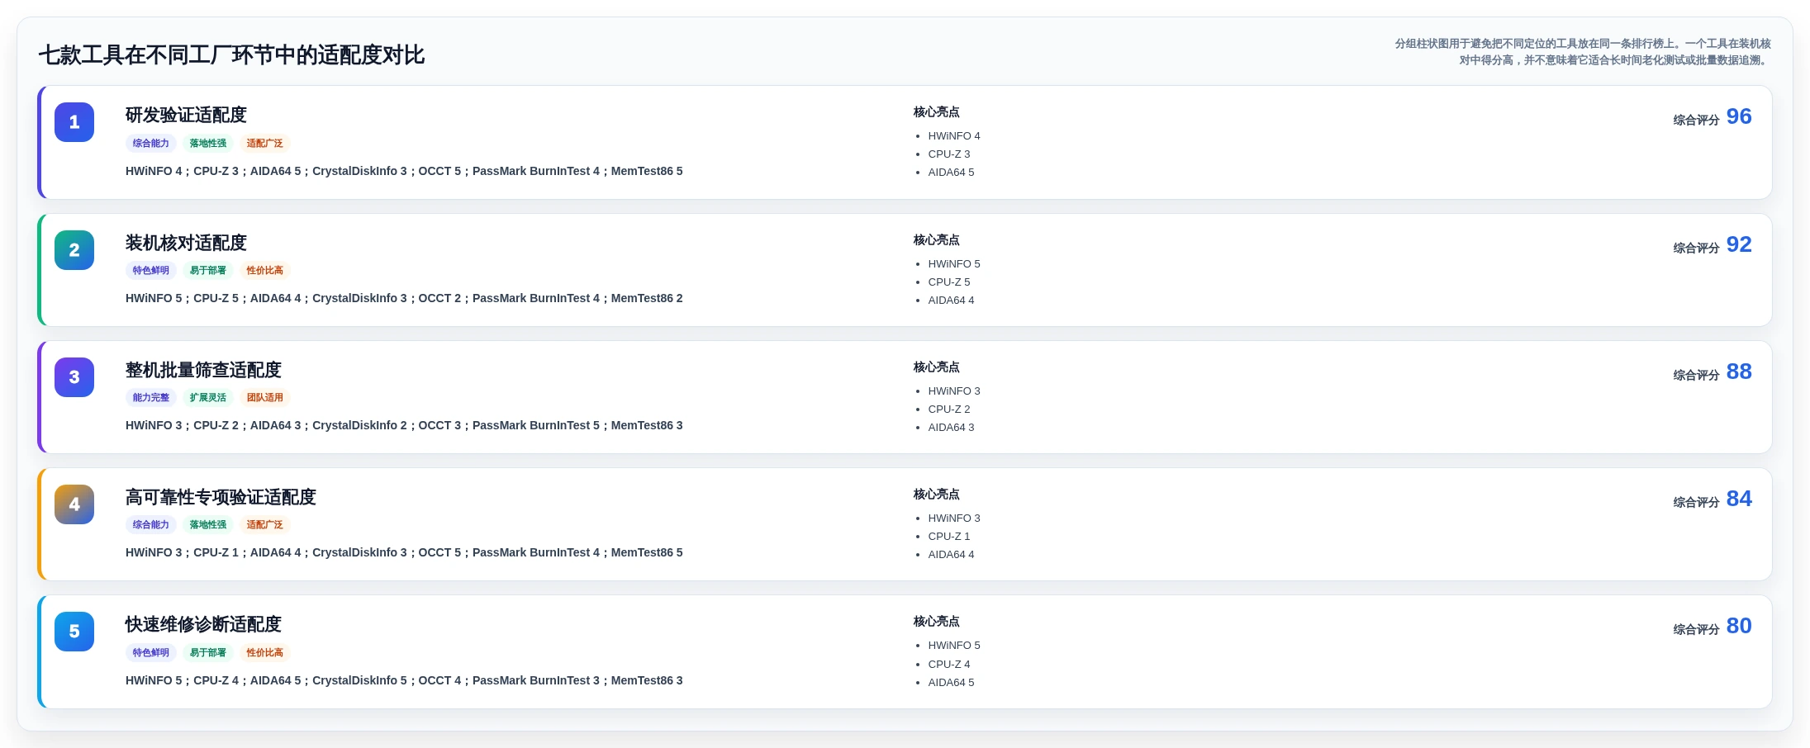The width and height of the screenshot is (1810, 748).
Task: Open the 研发验证适配度 card title
Action: click(186, 115)
